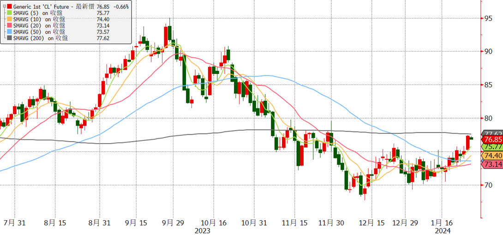The image size is (503, 235).
Task: Click the 12月 15 date label
Action: 371,223
